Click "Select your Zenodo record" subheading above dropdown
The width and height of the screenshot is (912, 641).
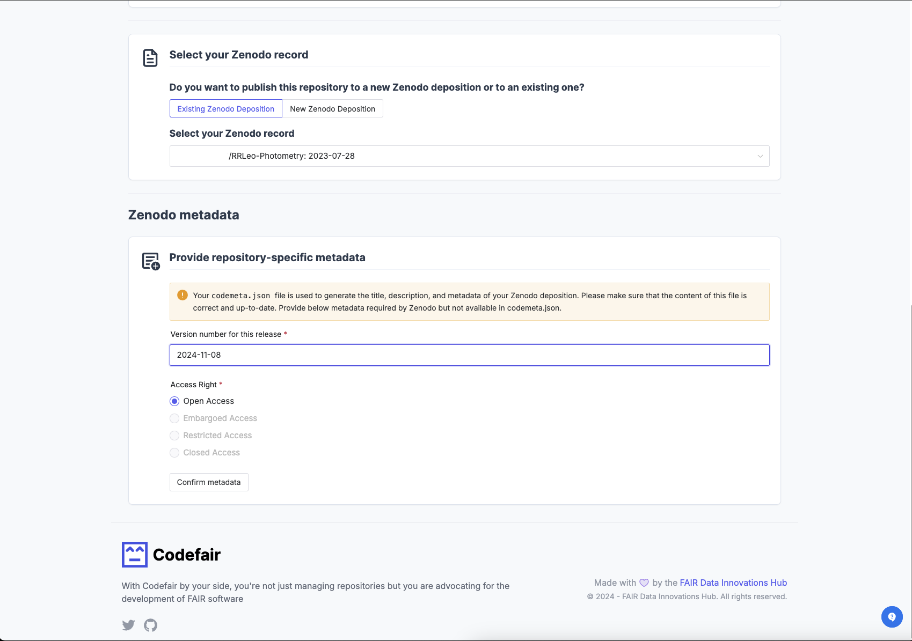pos(232,134)
